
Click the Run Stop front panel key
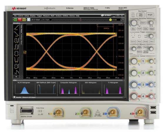141,15
